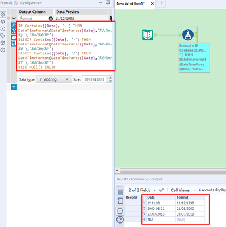Open the fx functions list

(14, 25)
